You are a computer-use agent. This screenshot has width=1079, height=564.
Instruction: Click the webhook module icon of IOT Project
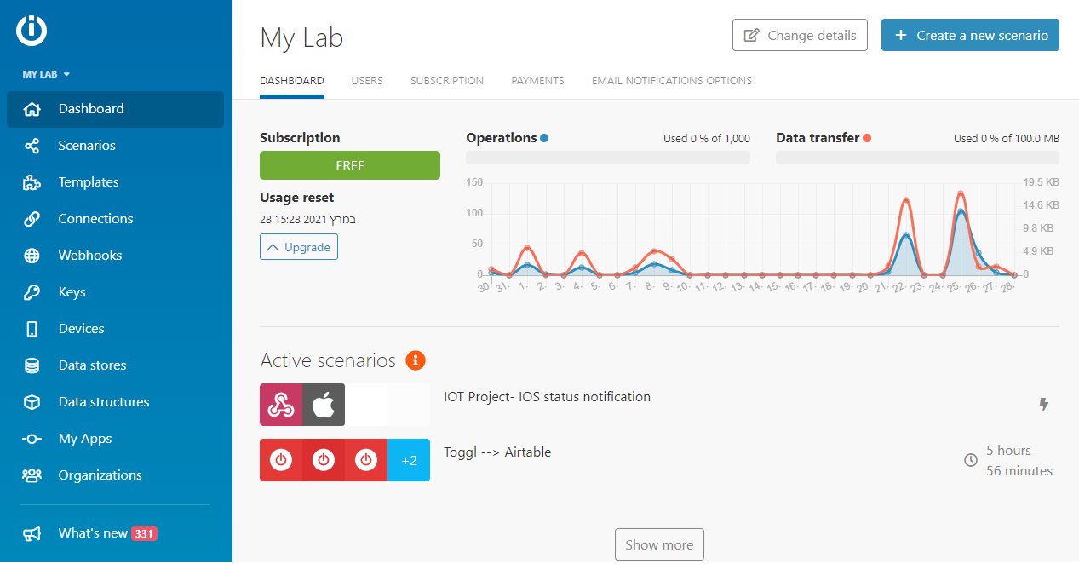[x=281, y=405]
